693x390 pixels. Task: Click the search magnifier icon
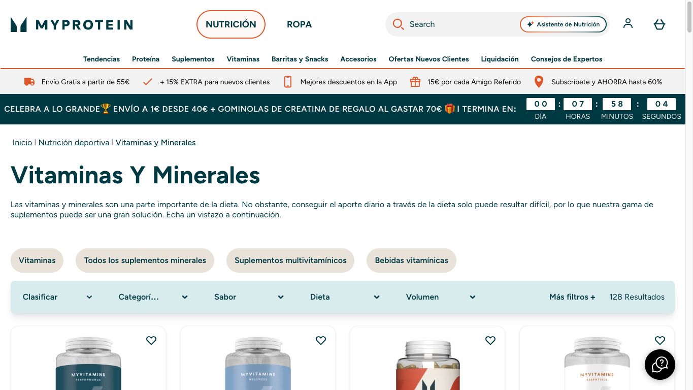tap(399, 24)
